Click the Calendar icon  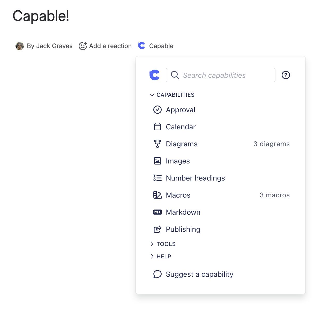point(158,127)
